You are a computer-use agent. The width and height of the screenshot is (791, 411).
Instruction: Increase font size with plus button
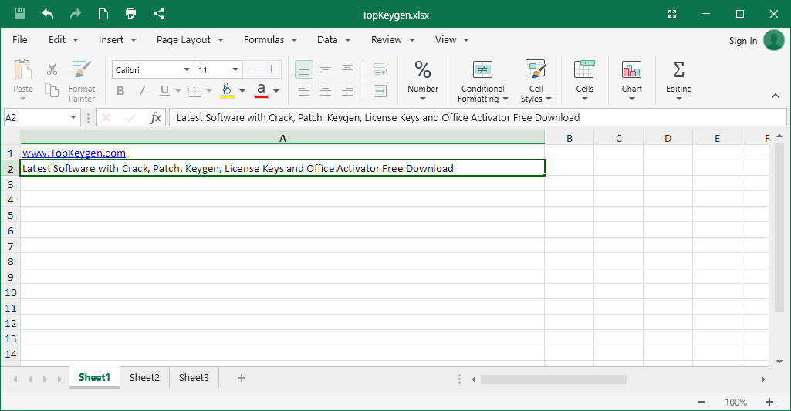pos(271,69)
